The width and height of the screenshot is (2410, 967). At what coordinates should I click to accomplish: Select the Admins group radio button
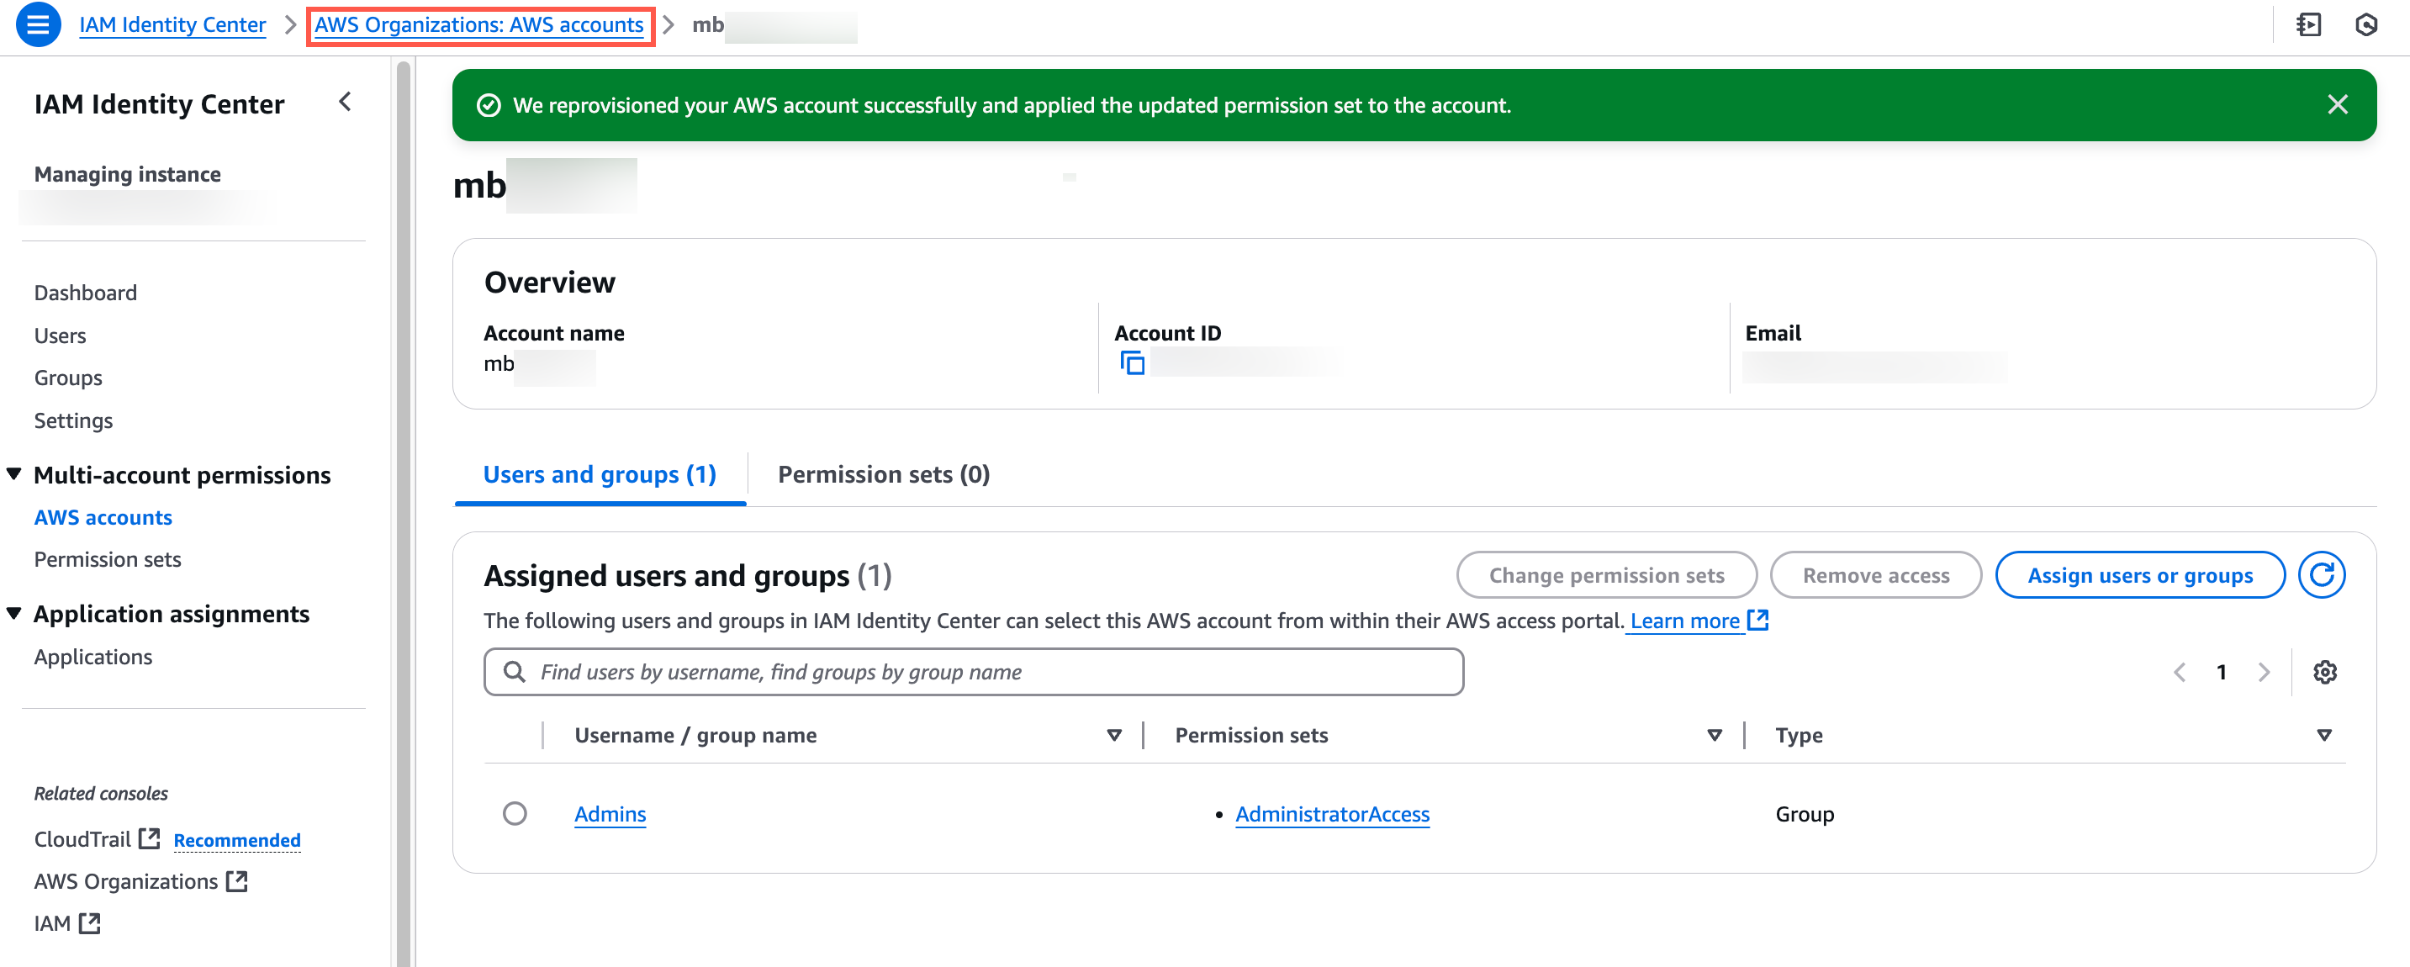[515, 814]
